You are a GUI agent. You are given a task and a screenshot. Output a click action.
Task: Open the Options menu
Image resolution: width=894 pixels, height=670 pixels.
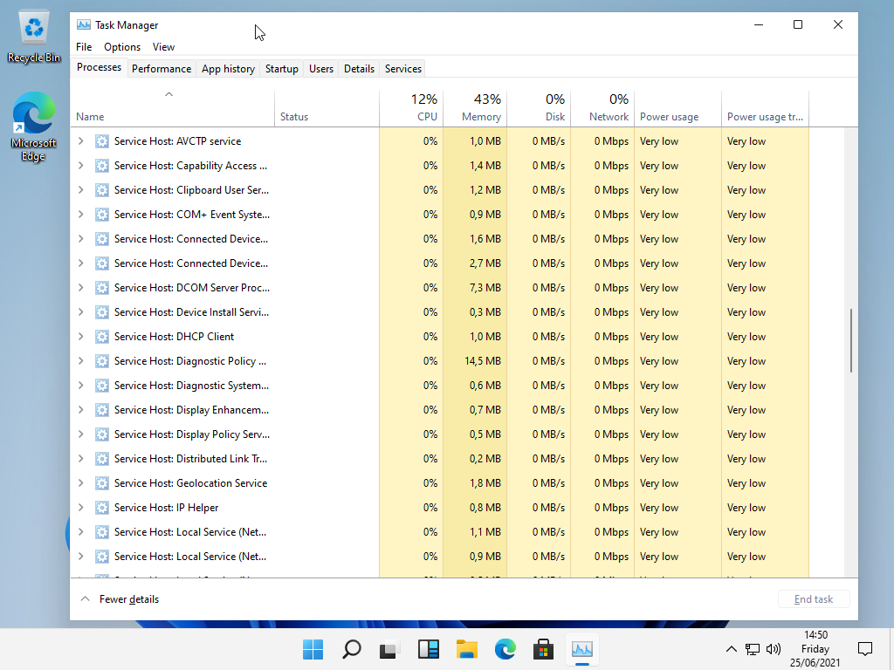point(122,47)
